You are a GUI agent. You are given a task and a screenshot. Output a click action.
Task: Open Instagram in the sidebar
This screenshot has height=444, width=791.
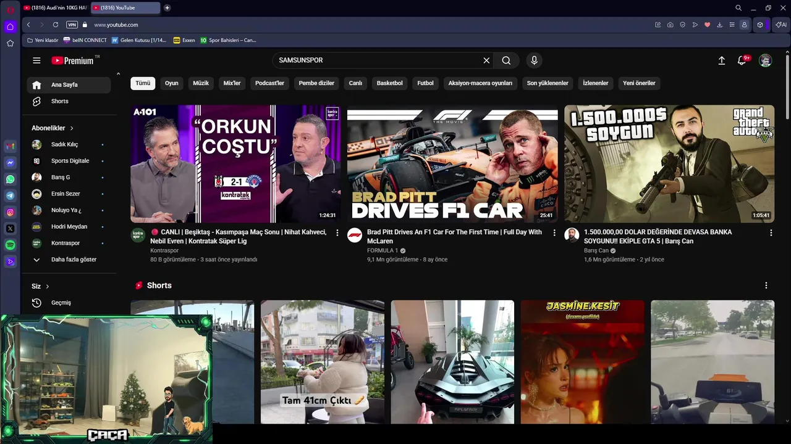point(11,212)
